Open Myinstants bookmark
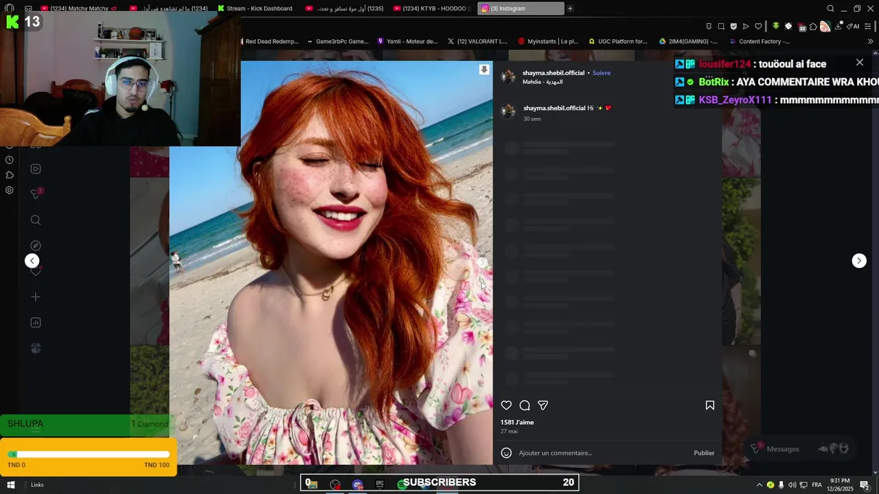This screenshot has width=879, height=494. [548, 41]
